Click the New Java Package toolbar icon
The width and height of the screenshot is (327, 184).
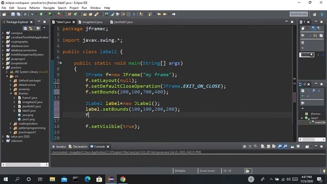(69, 14)
